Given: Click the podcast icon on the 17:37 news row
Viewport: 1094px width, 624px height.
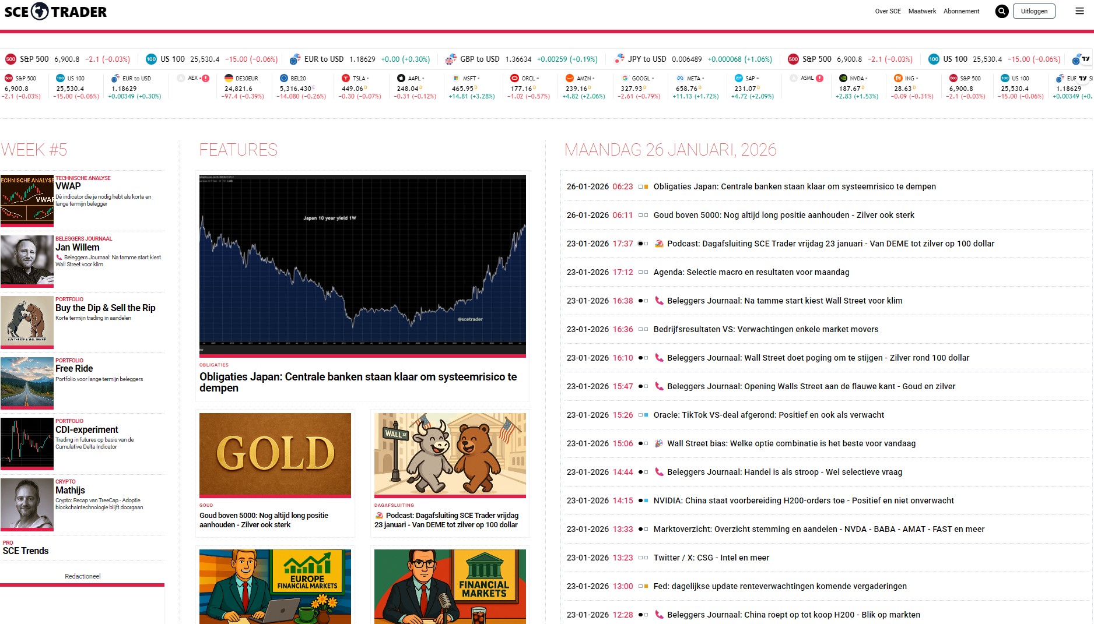Looking at the screenshot, I should point(659,244).
